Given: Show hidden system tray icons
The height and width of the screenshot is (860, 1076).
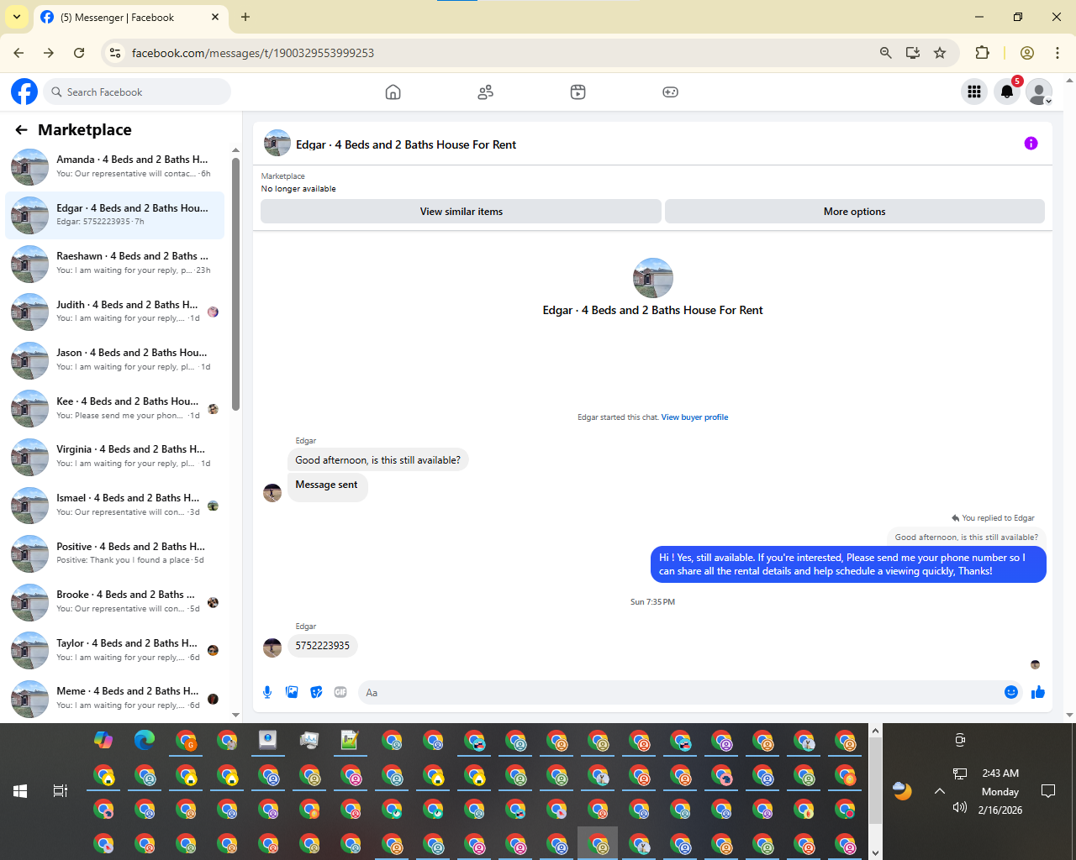Looking at the screenshot, I should (940, 791).
